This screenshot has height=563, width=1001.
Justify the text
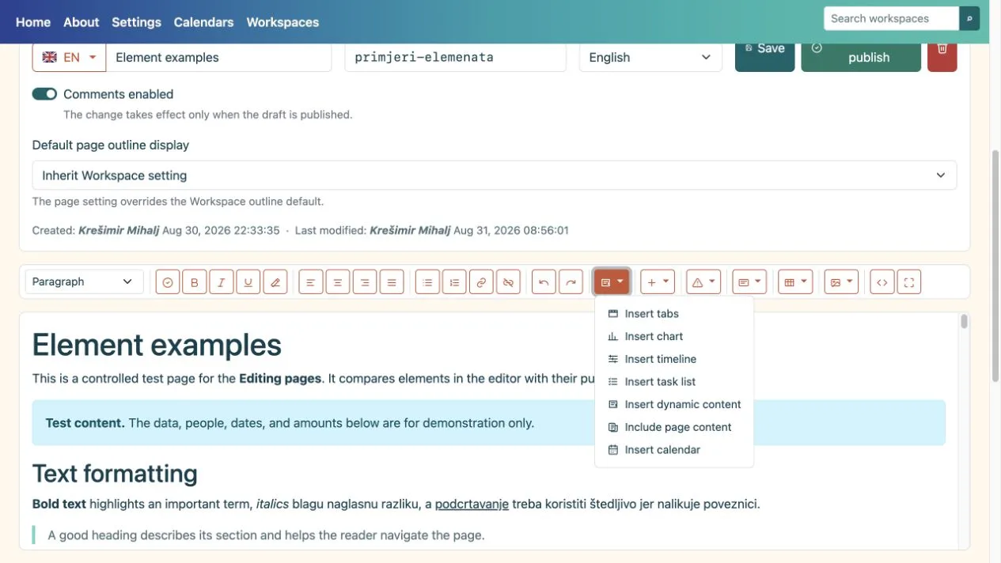392,282
